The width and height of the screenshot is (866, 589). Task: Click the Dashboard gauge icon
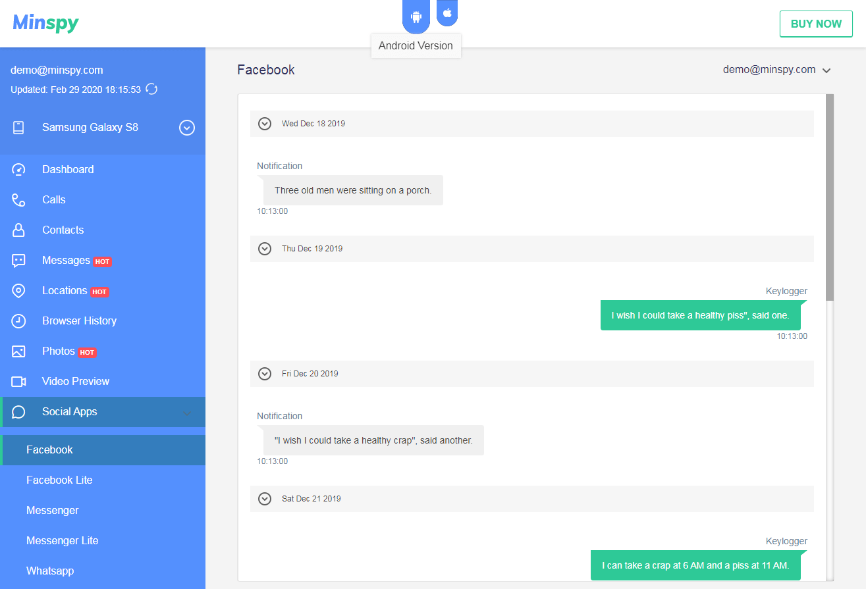pos(18,170)
